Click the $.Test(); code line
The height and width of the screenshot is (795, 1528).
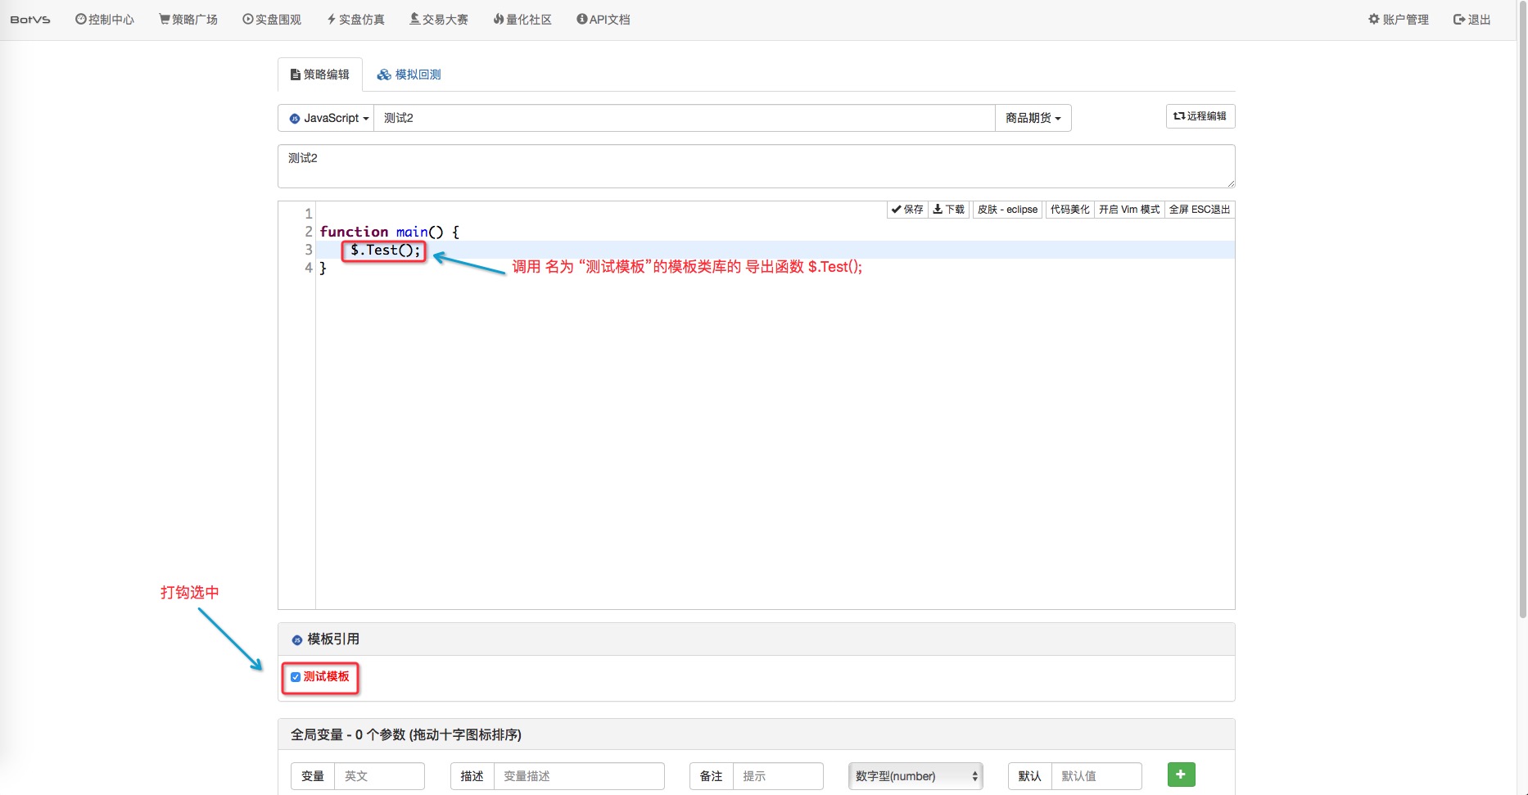(x=385, y=250)
